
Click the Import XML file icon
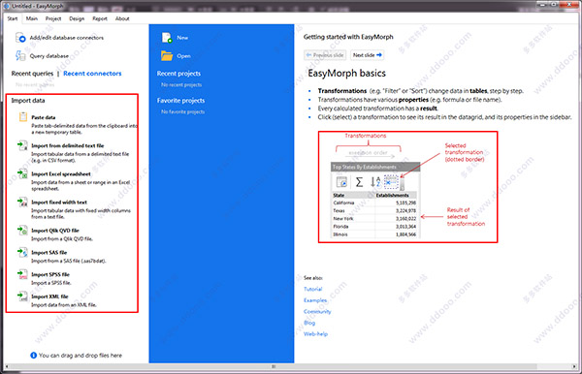tap(22, 296)
